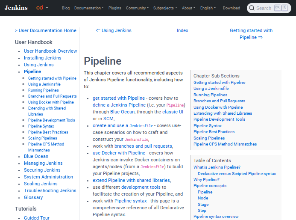This screenshot has height=220, width=296.
Task: Go to previous page Using Jenkins
Action: 114,30
